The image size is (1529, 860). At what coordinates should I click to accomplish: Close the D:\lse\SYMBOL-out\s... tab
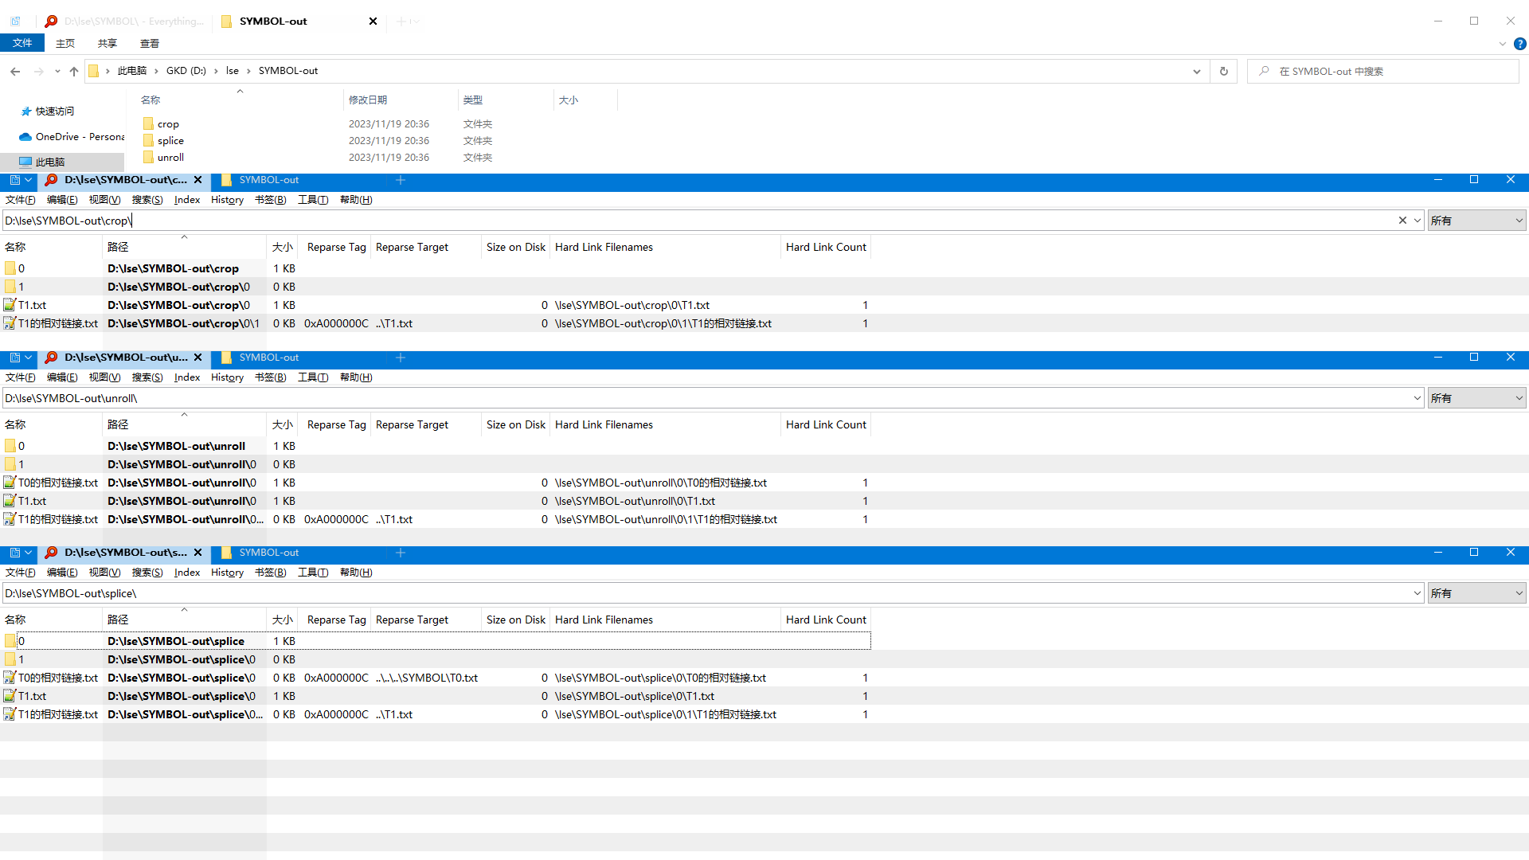[x=197, y=553]
